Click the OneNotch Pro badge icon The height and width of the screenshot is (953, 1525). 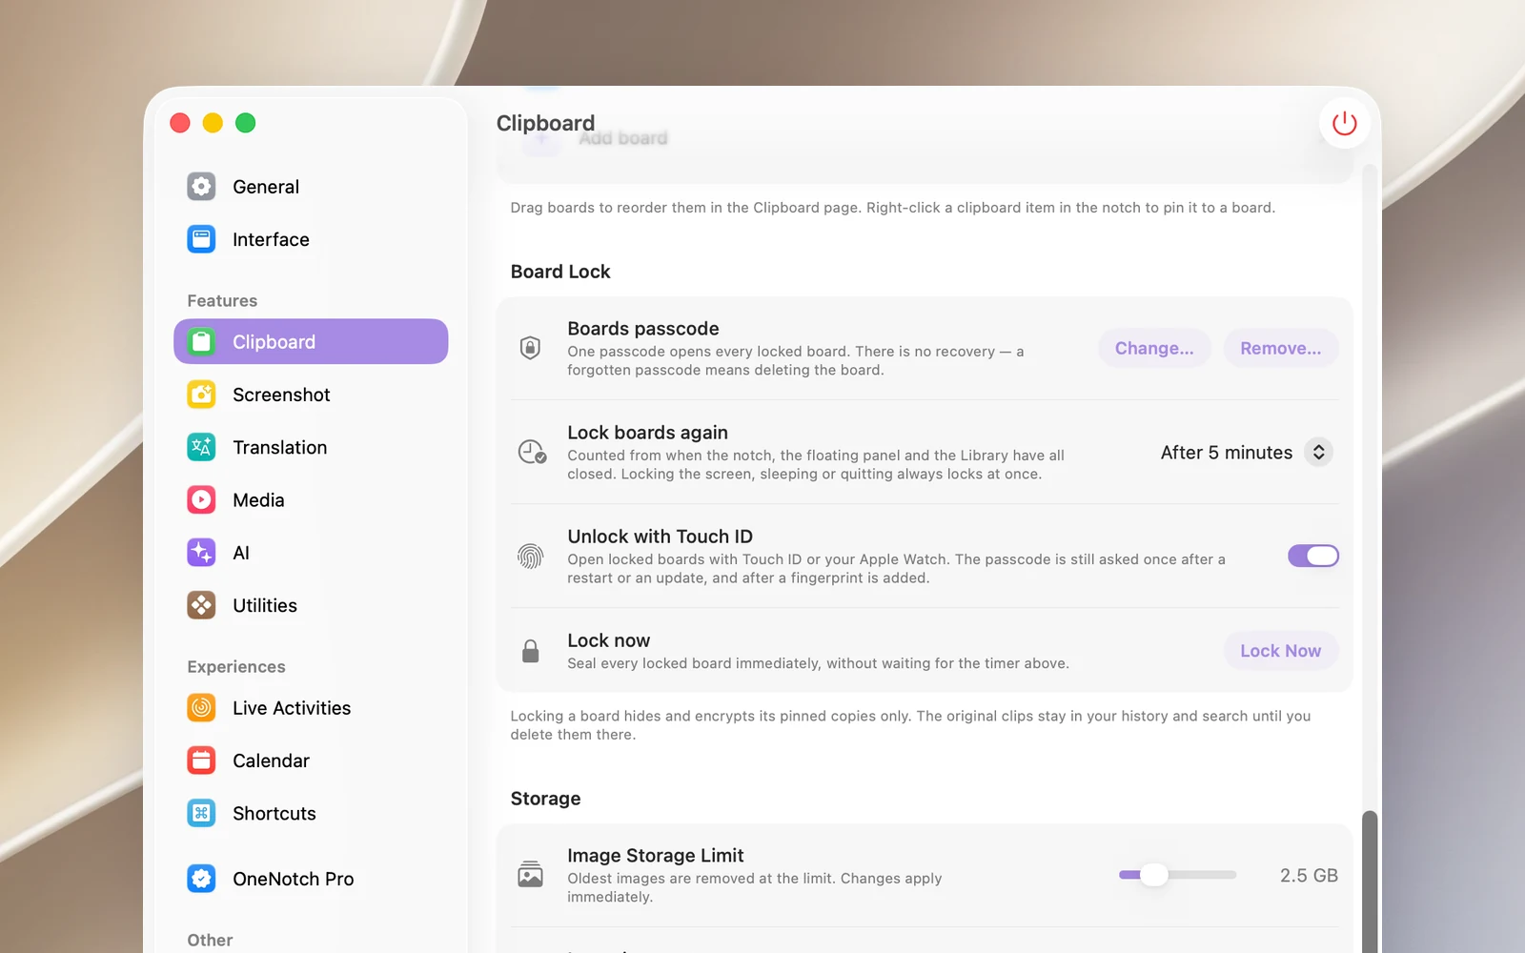tap(201, 879)
